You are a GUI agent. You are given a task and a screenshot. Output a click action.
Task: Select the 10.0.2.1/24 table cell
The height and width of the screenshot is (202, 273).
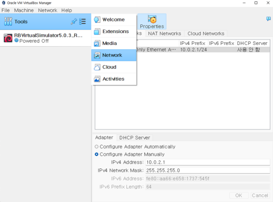pos(193,49)
